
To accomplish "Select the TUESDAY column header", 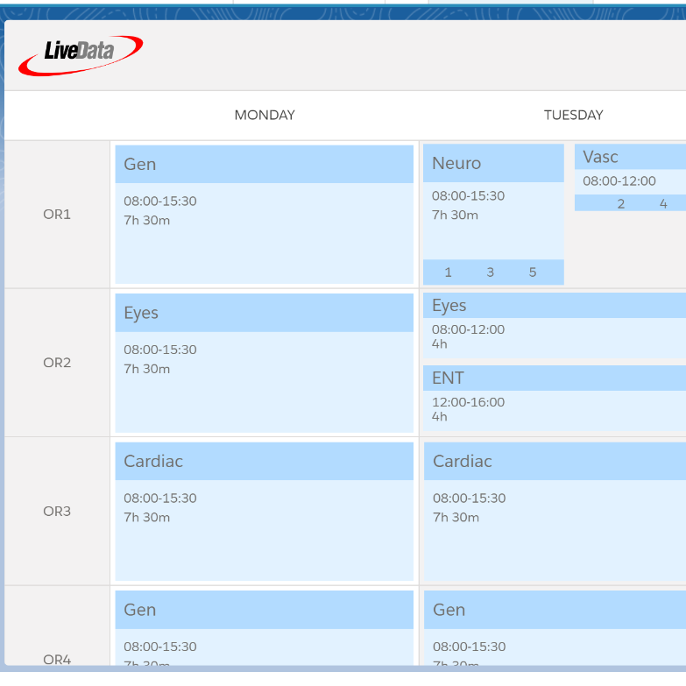I will click(x=574, y=115).
